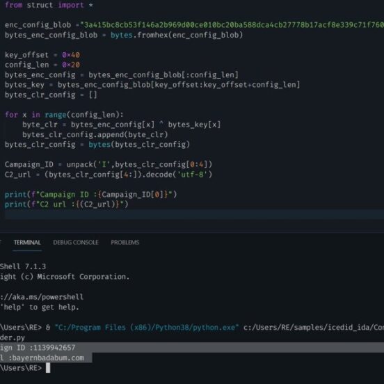This screenshot has width=384, height=384.
Task: Click the "'help' to get help." line
Action: (x=40, y=307)
